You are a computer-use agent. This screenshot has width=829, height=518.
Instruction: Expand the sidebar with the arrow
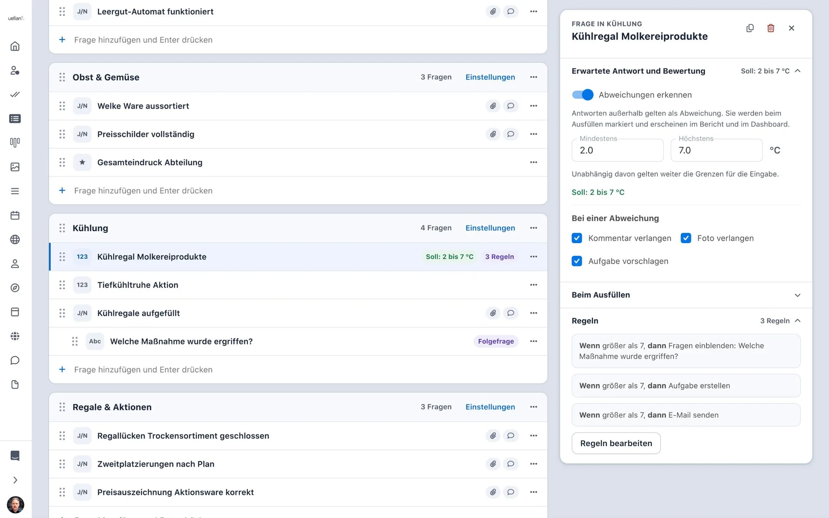click(x=15, y=480)
